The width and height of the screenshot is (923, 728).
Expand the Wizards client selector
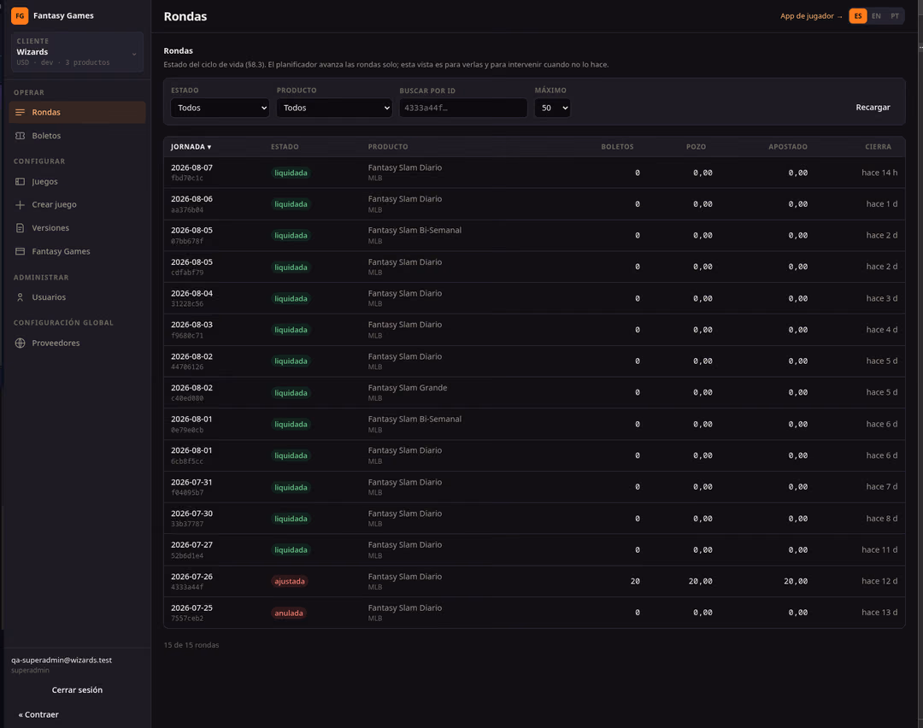click(x=77, y=52)
